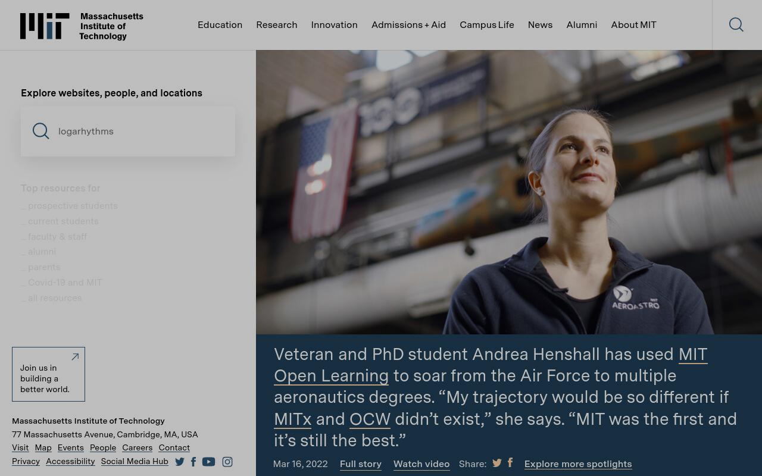Viewport: 762px width, 476px height.
Task: Open the People footer link
Action: 103,447
